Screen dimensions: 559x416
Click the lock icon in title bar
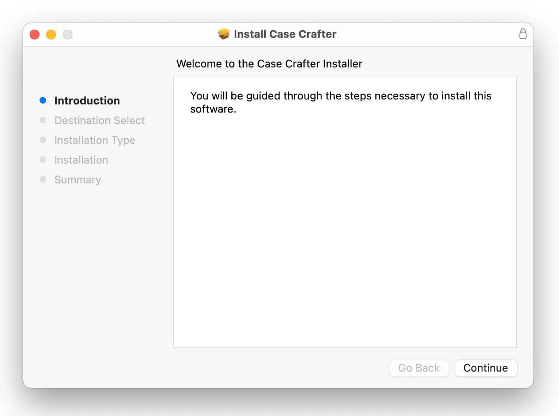coord(523,34)
